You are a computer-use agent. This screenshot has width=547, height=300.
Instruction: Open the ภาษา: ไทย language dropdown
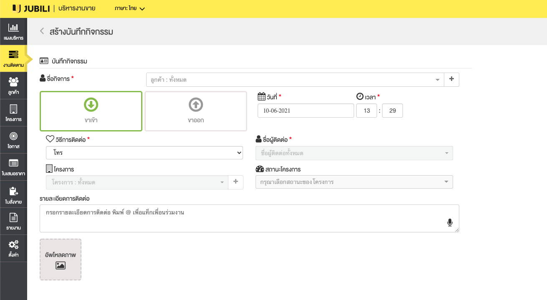pos(129,9)
